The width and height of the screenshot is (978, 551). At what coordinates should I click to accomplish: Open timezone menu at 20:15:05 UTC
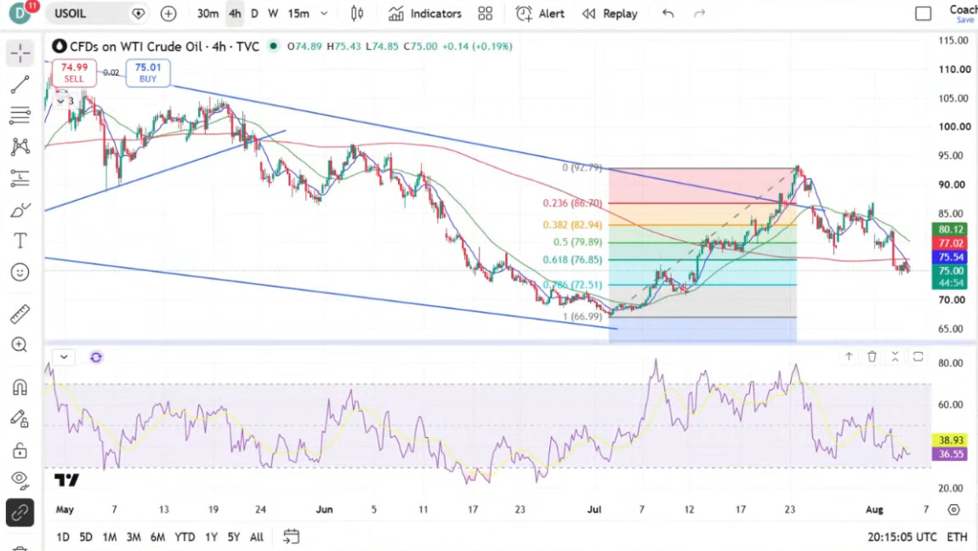pyautogui.click(x=902, y=537)
